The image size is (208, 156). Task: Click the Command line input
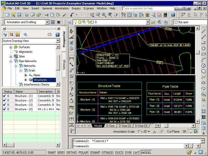point(128,146)
